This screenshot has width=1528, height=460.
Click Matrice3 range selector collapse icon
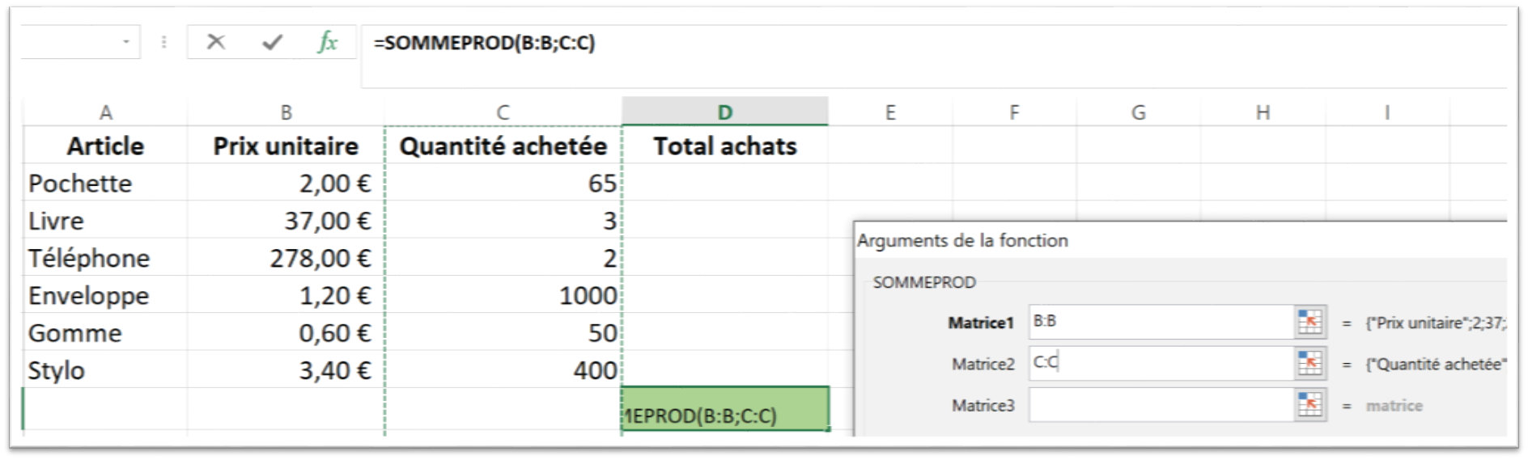click(x=1309, y=404)
